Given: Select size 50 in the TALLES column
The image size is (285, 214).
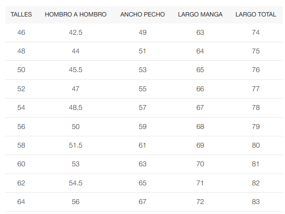Looking at the screenshot, I should 21,70.
